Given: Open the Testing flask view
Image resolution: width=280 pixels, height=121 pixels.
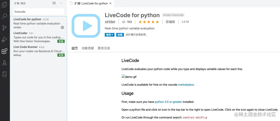Looking at the screenshot, I should 4,63.
